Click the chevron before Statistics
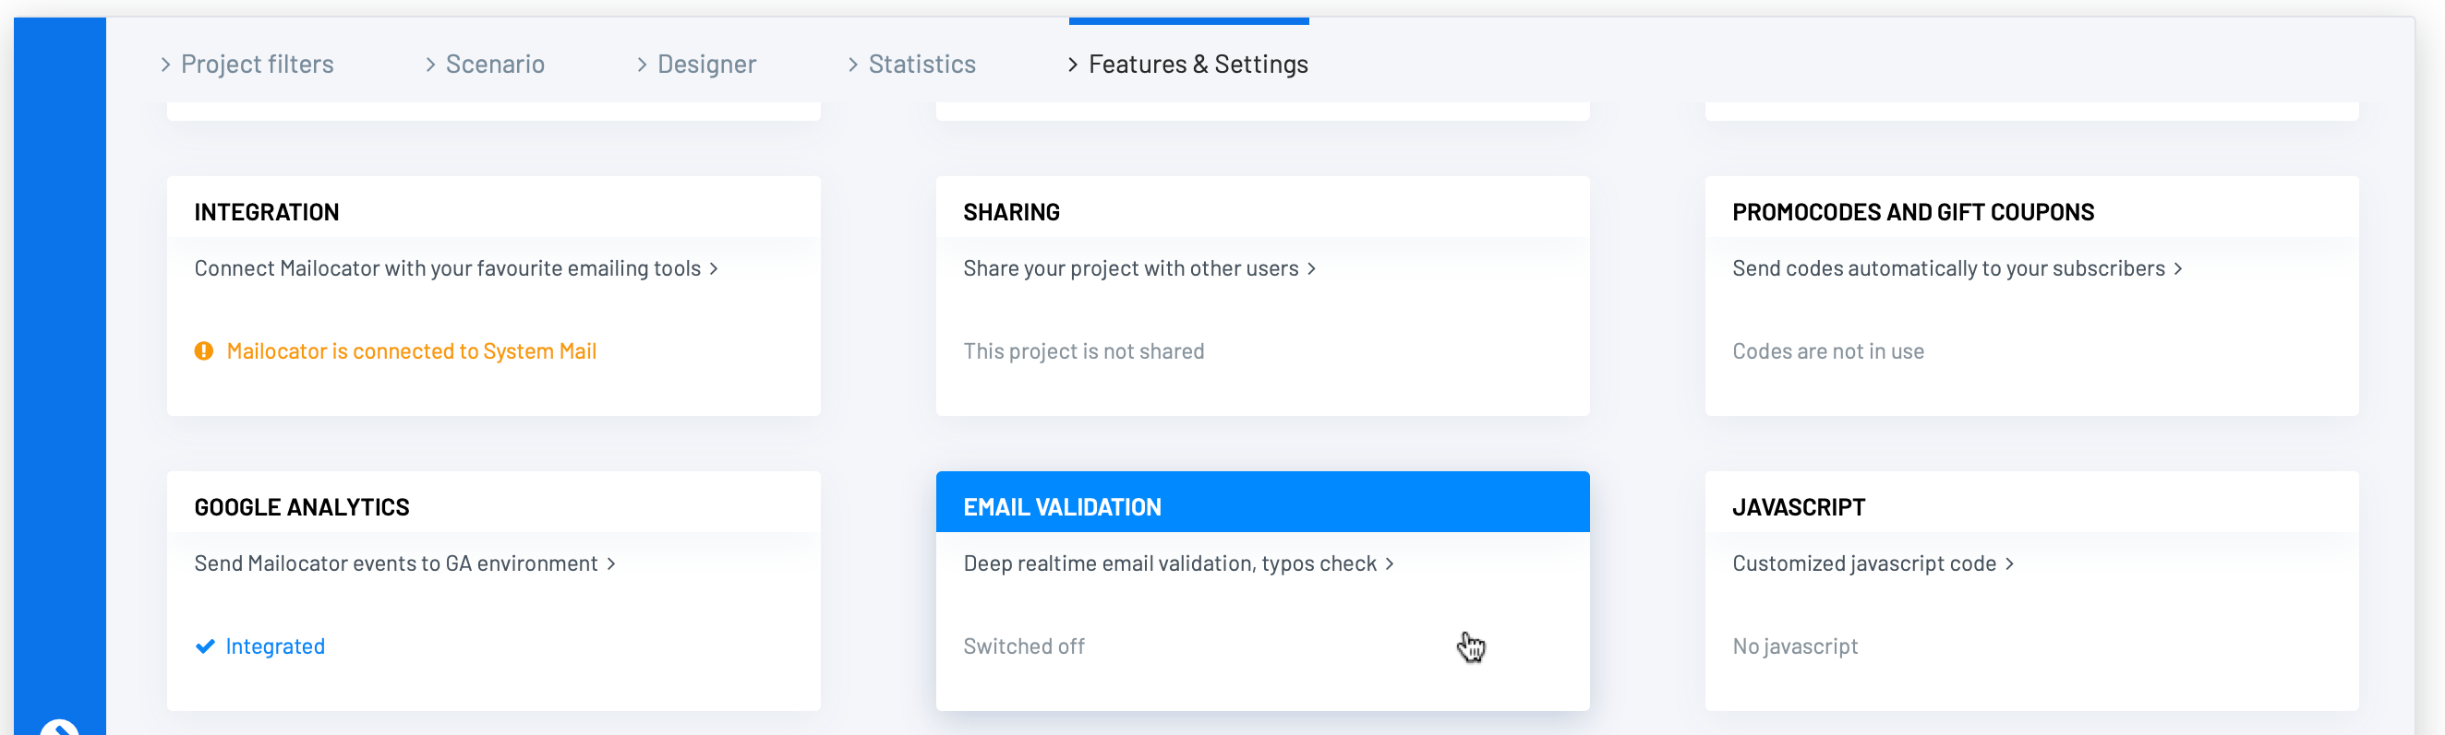 click(853, 65)
